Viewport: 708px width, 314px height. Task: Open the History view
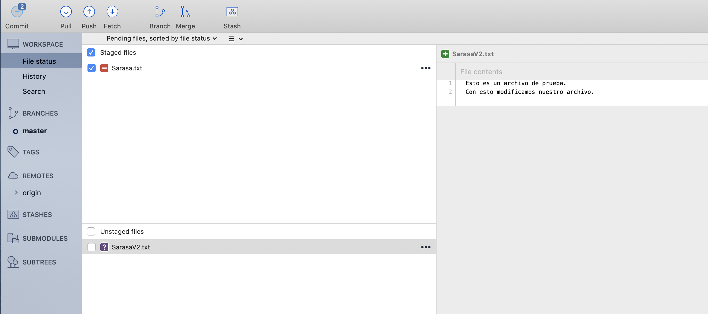coord(34,76)
